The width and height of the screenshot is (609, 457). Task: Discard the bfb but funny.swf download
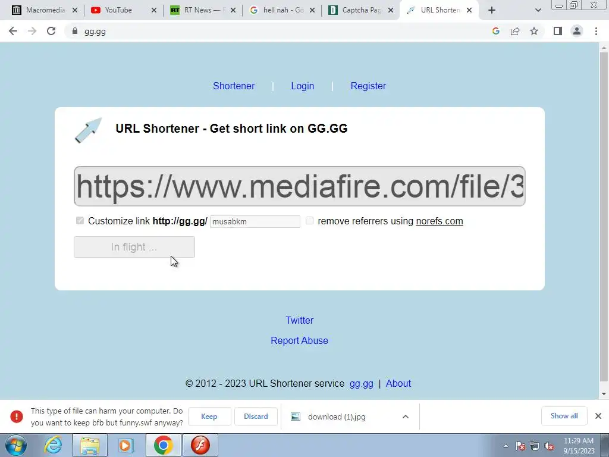(x=256, y=416)
